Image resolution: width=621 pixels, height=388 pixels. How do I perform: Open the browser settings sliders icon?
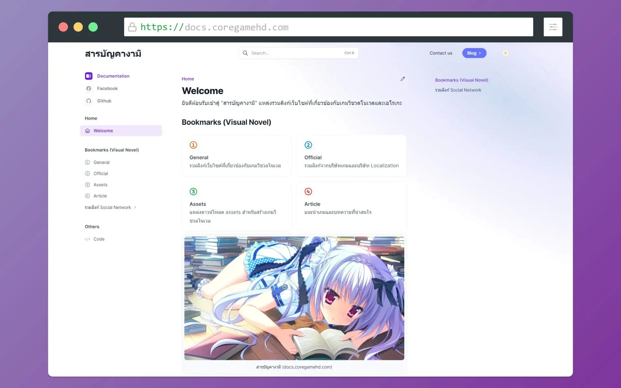[553, 27]
